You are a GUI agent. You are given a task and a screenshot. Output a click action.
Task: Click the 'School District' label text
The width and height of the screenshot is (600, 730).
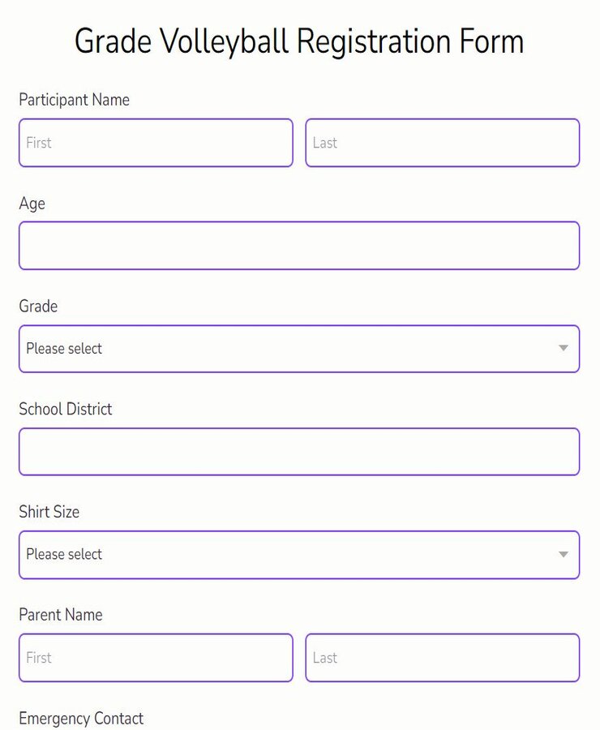click(x=66, y=410)
